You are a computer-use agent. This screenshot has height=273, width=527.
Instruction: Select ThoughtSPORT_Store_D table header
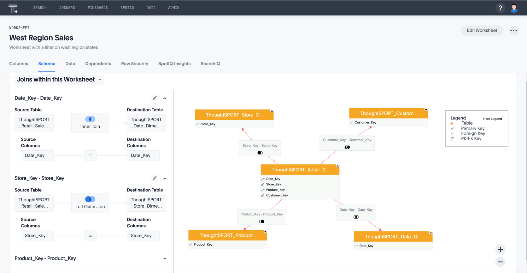[x=234, y=115]
